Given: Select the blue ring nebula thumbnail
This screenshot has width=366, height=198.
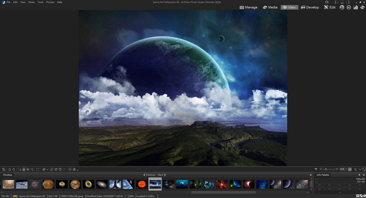Looking at the screenshot, I should pos(88,184).
